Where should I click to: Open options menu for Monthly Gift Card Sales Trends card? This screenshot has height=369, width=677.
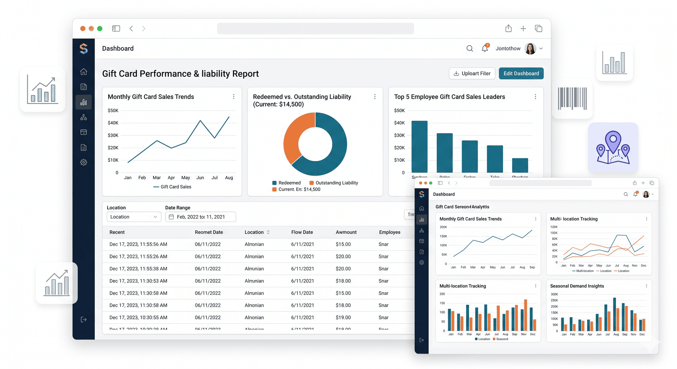[234, 97]
